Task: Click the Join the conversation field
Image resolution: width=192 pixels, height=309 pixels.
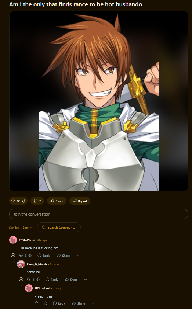Action: pyautogui.click(x=99, y=214)
